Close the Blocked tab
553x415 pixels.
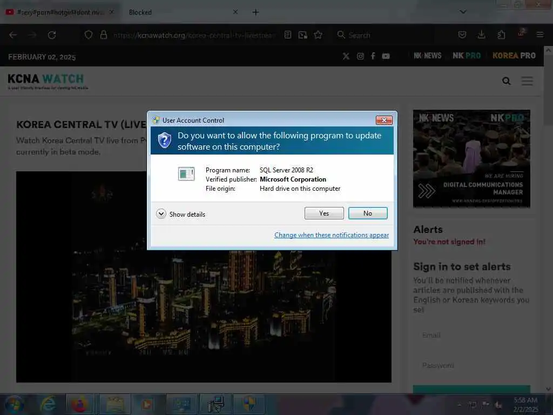pyautogui.click(x=235, y=12)
